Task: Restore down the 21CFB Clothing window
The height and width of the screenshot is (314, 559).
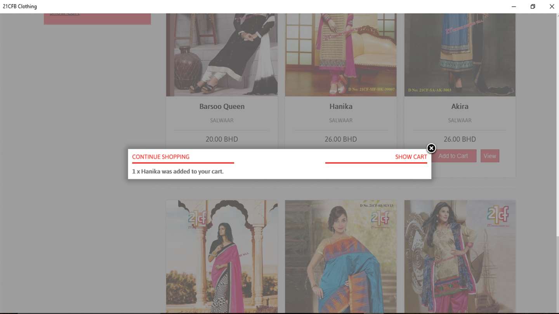Action: point(533,7)
